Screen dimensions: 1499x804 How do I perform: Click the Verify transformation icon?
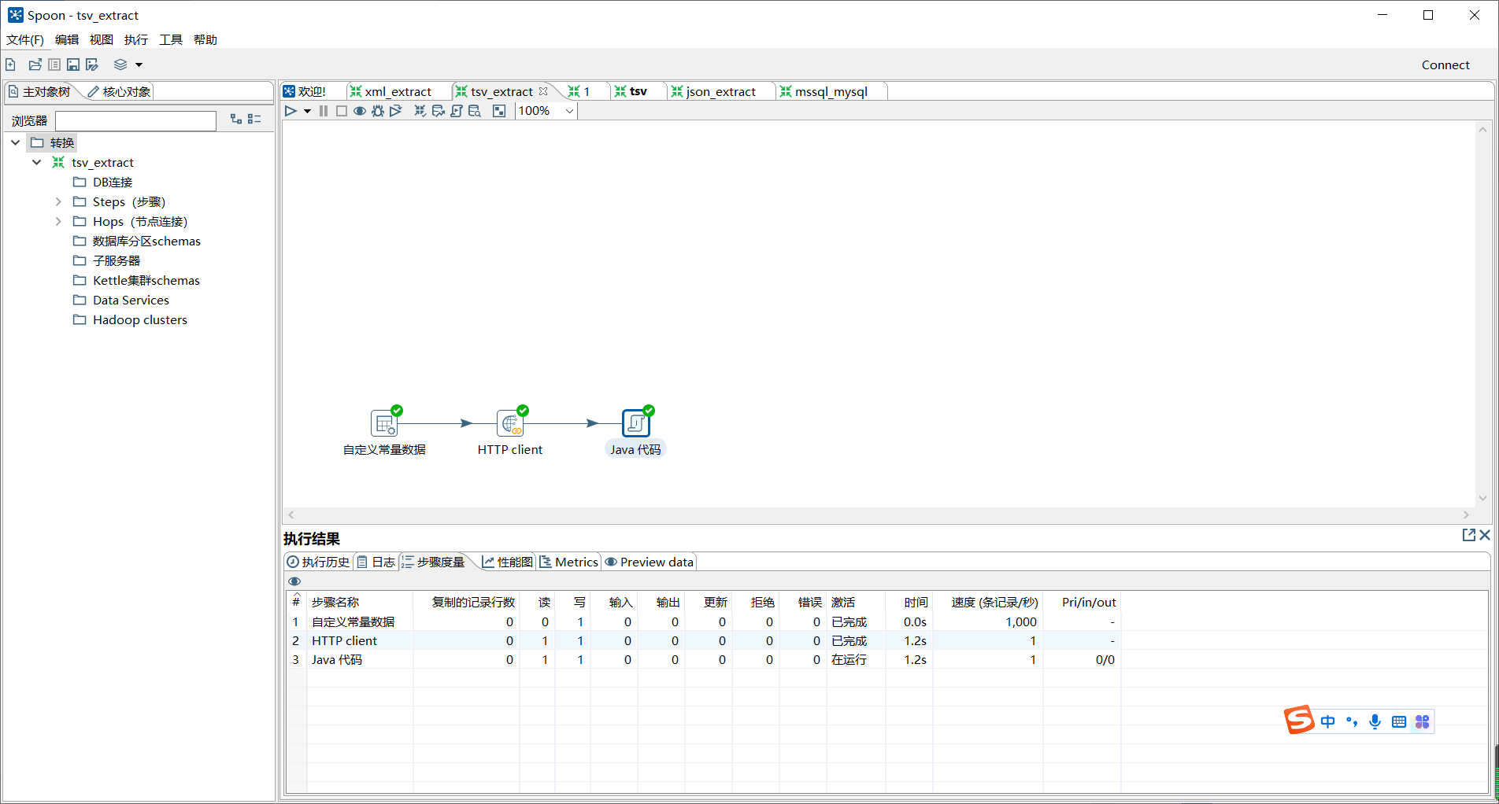pos(420,111)
